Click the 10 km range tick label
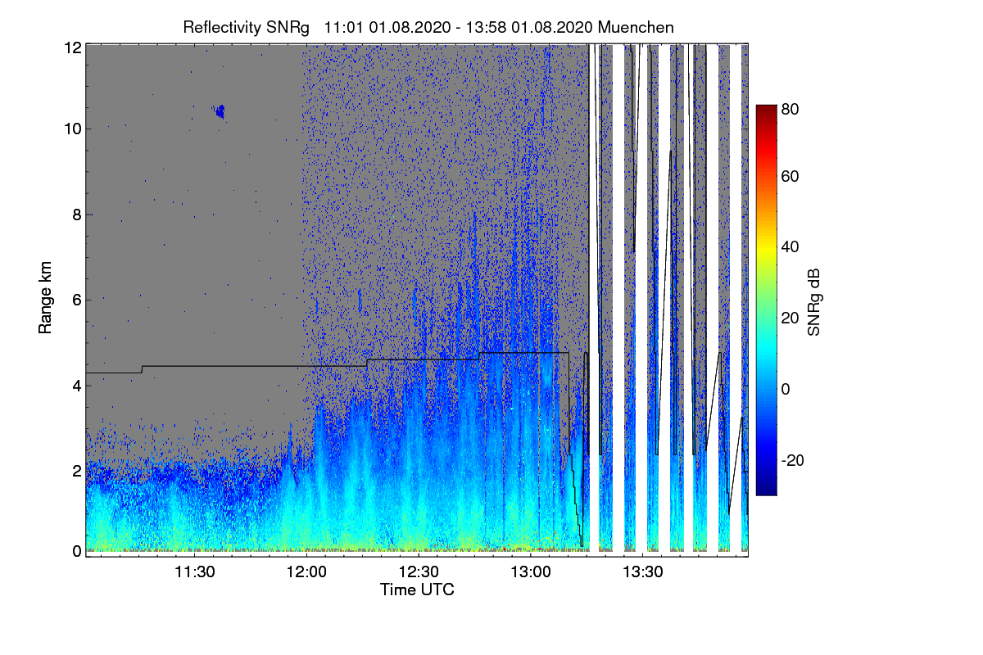The image size is (983, 655). coord(73,129)
